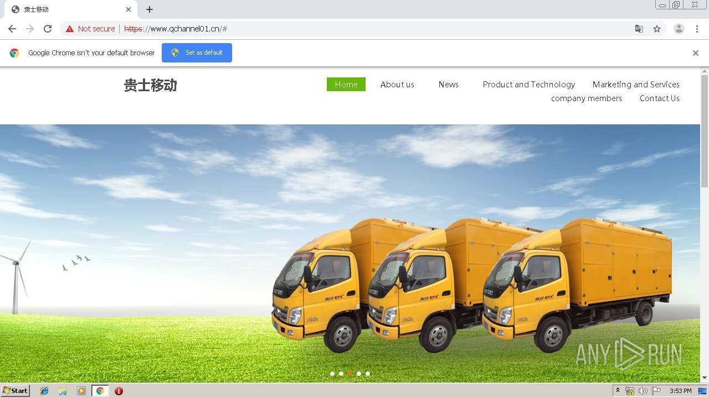709x398 pixels.
Task: Open Windows Explorer folder in taskbar
Action: [x=63, y=391]
